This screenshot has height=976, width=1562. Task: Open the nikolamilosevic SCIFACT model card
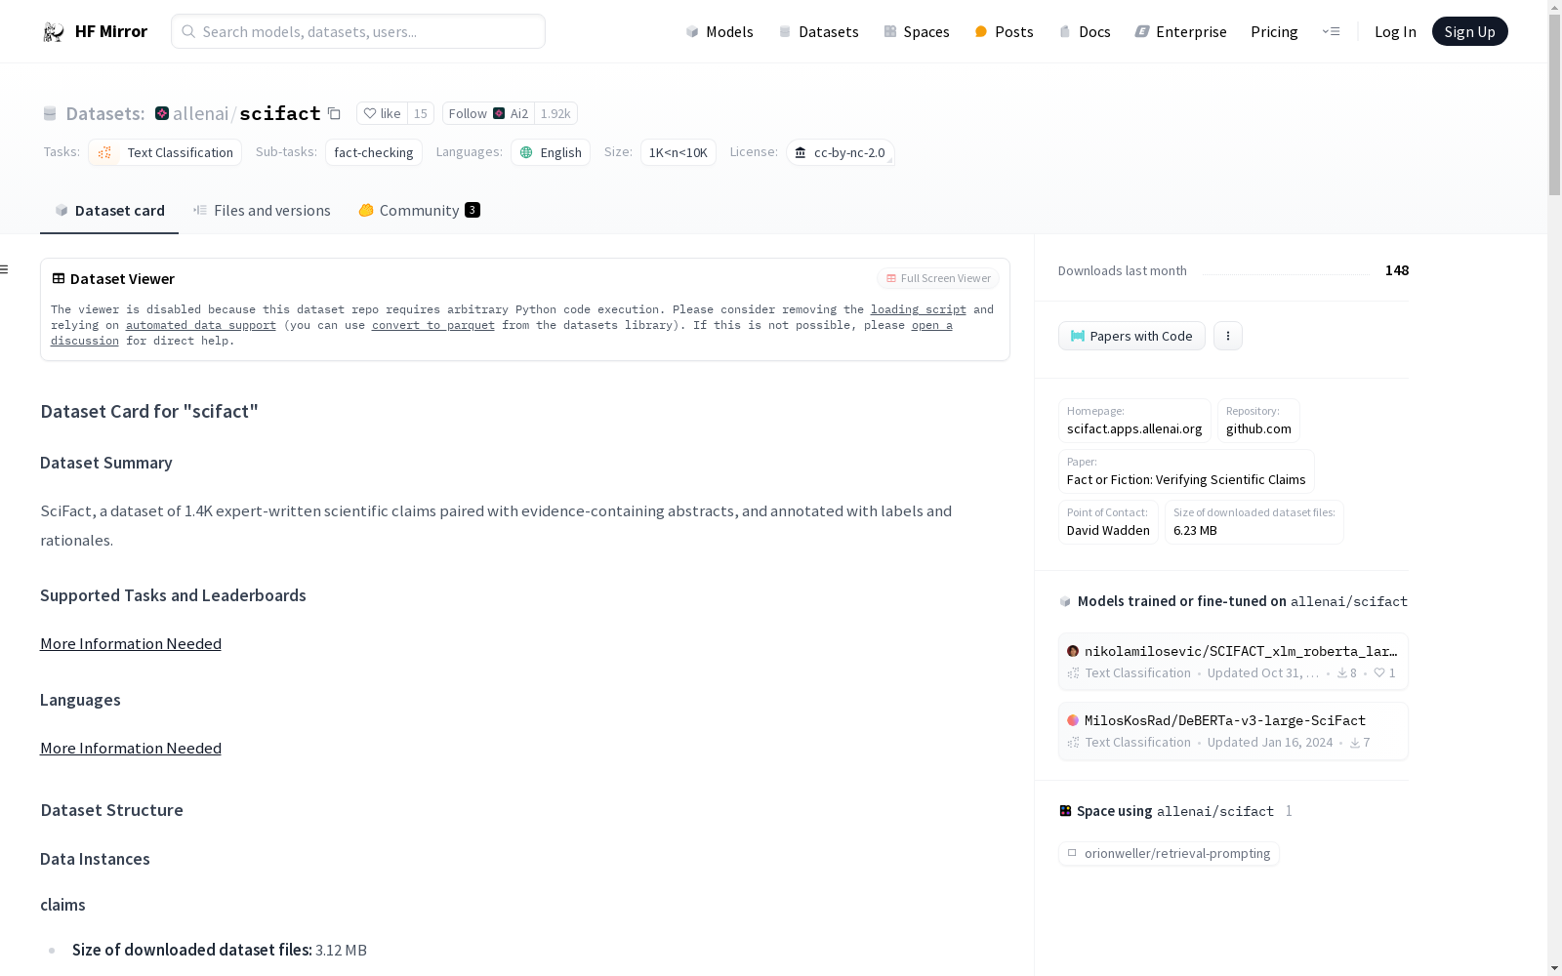coord(1233,661)
